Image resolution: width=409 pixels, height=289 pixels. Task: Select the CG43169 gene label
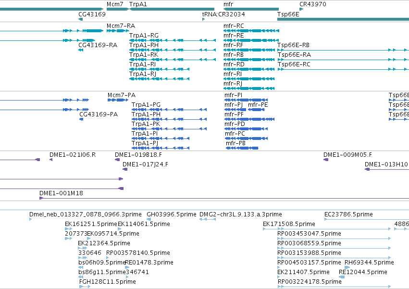point(92,14)
